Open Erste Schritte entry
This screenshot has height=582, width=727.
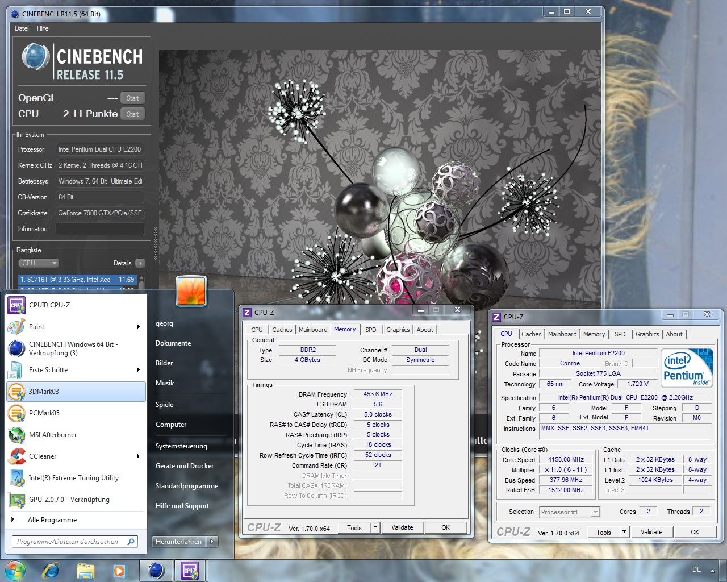(x=76, y=370)
